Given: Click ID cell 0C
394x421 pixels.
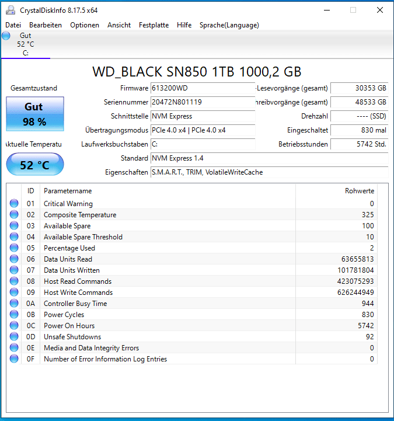Looking at the screenshot, I should pyautogui.click(x=30, y=326).
